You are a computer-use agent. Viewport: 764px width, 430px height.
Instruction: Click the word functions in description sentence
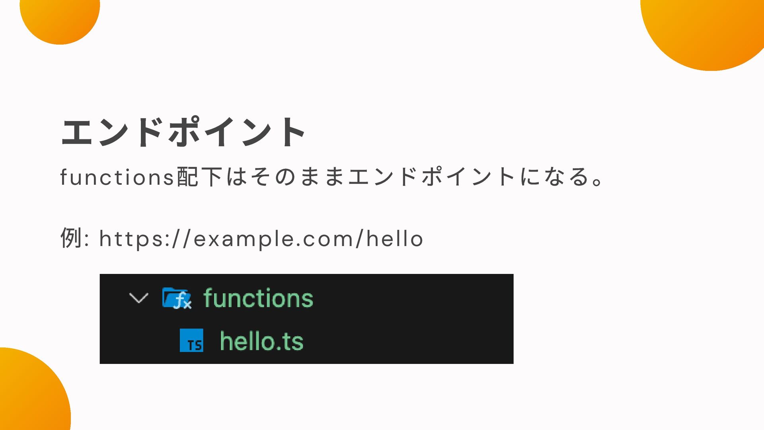coord(117,177)
